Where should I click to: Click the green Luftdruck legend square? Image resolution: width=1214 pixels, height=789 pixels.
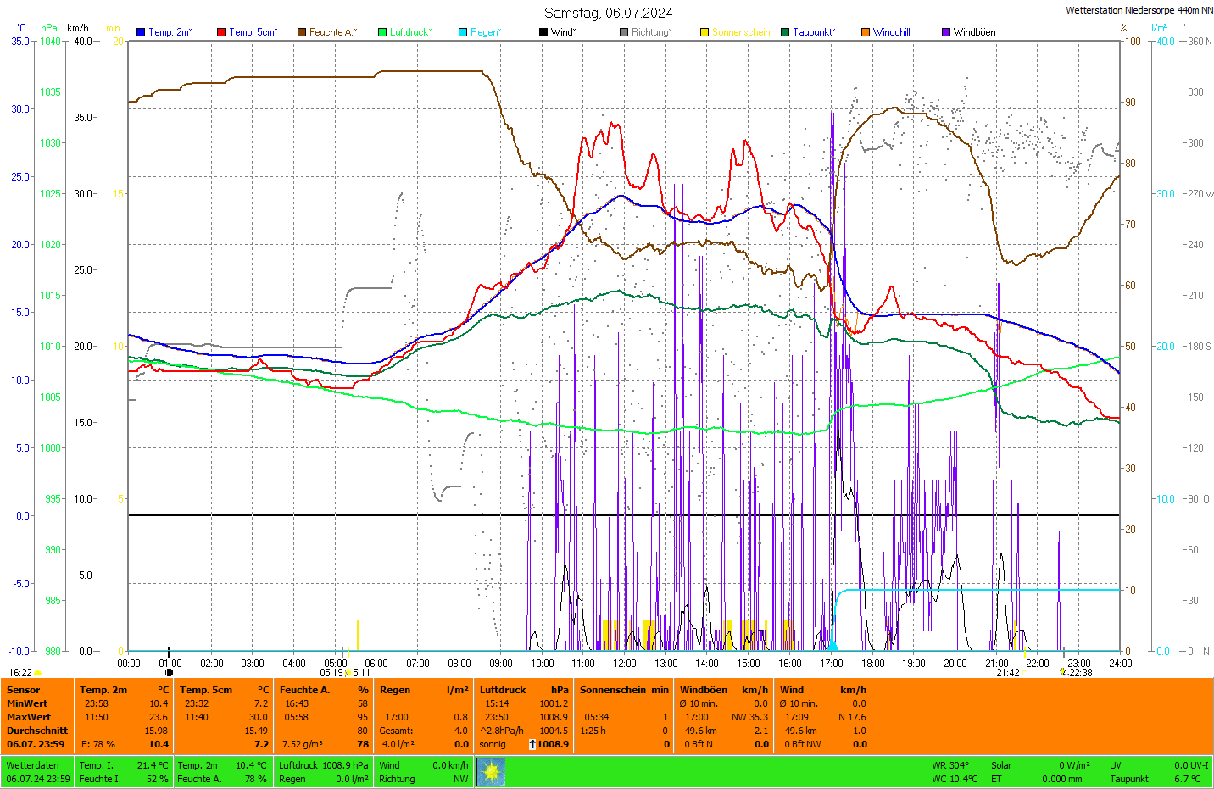coord(382,32)
